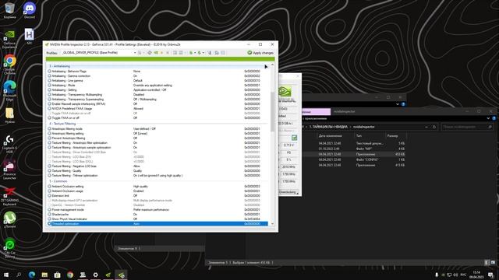The width and height of the screenshot is (499, 280).
Task: Select the pink-highlighted tab in front Explorer window
Action: tap(316, 112)
